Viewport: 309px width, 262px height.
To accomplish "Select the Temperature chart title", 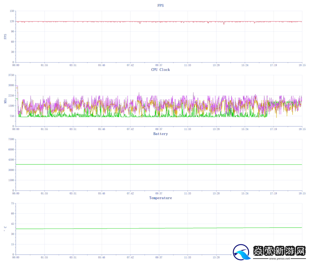I will 160,198.
